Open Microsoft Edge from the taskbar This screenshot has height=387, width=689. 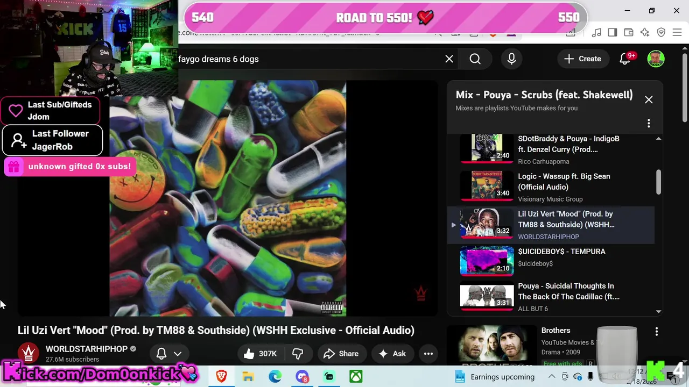coord(275,377)
